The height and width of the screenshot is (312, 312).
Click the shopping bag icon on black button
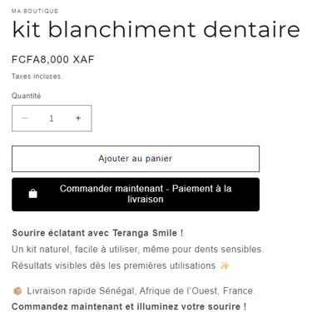[x=33, y=194]
